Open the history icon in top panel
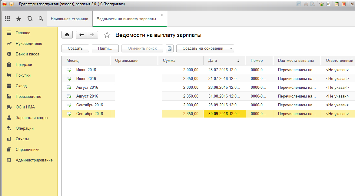Image resolution: width=355 pixels, height=196 pixels. tap(30, 19)
